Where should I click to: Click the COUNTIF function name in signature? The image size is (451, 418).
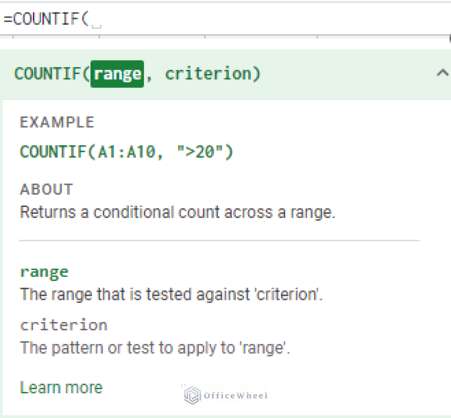(x=49, y=74)
